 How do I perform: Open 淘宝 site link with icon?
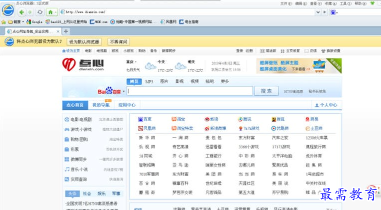[x=178, y=119]
